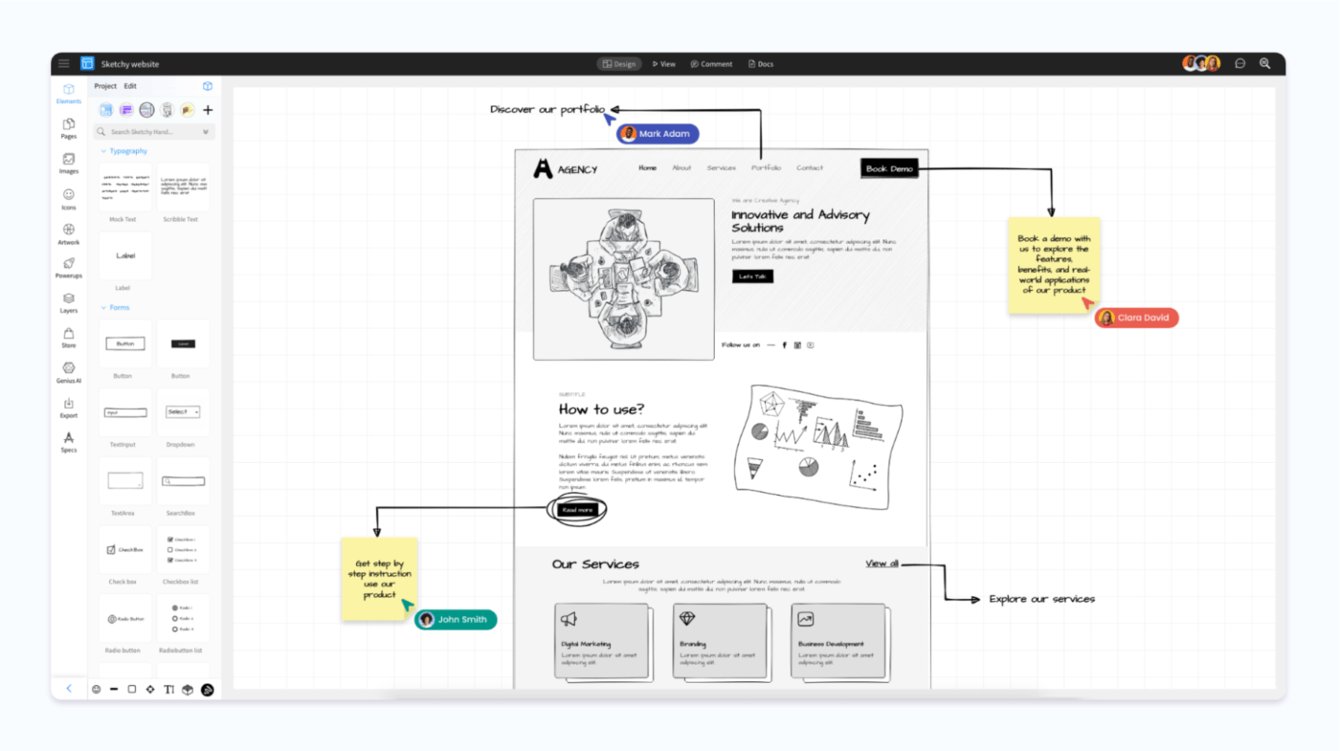This screenshot has width=1340, height=751.
Task: Open the Icons panel
Action: [x=69, y=199]
